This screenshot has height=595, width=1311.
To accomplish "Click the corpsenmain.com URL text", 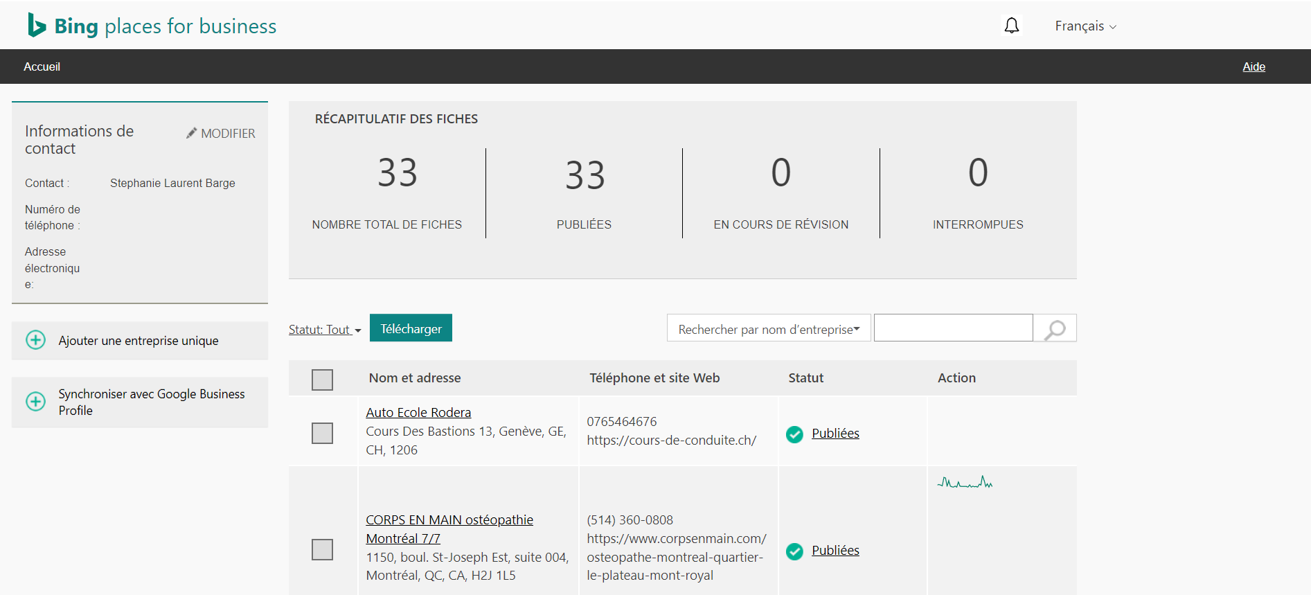I will (x=677, y=557).
